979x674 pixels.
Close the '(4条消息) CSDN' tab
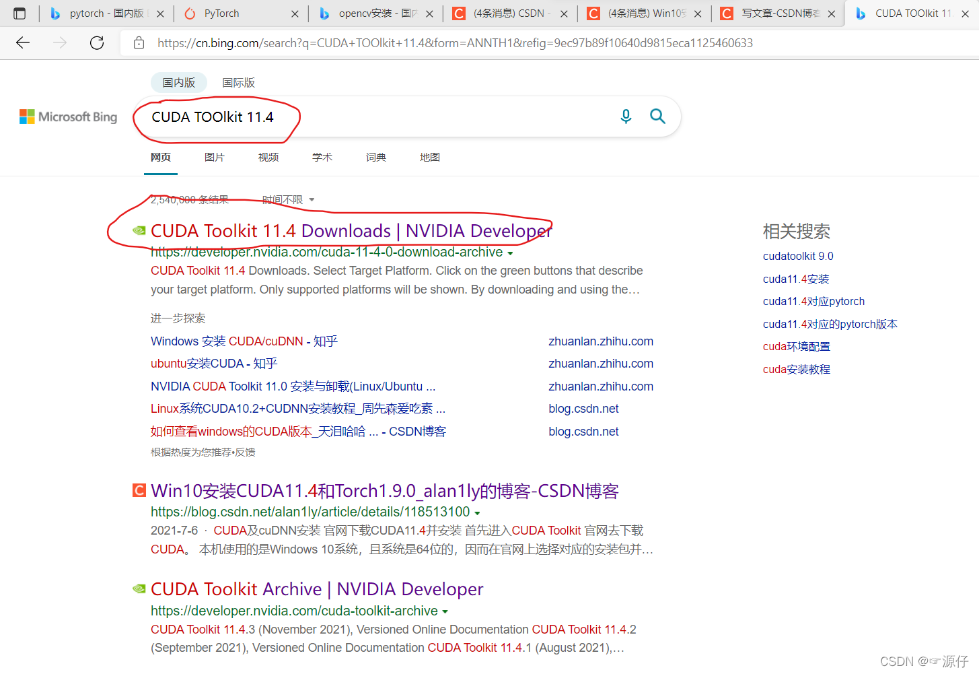(564, 13)
